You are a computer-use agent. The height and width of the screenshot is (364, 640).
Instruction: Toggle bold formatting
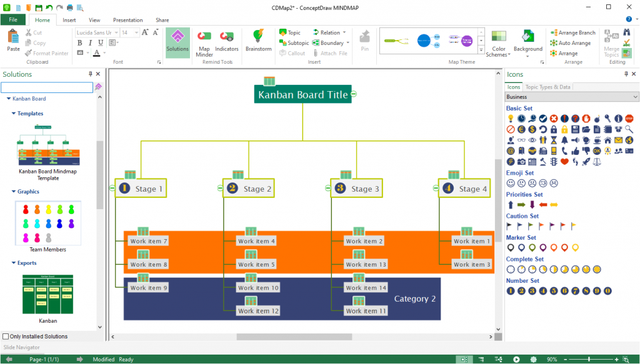[79, 42]
